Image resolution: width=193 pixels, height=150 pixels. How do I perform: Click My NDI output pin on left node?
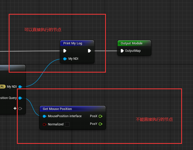point(20,87)
